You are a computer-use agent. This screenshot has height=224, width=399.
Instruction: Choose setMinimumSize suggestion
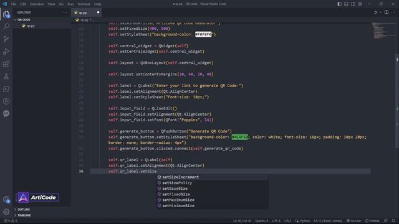coord(212,206)
